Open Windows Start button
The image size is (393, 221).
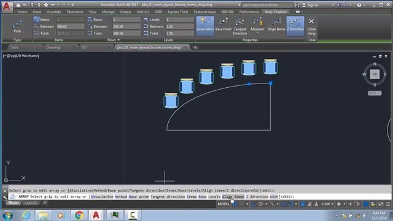[7, 215]
